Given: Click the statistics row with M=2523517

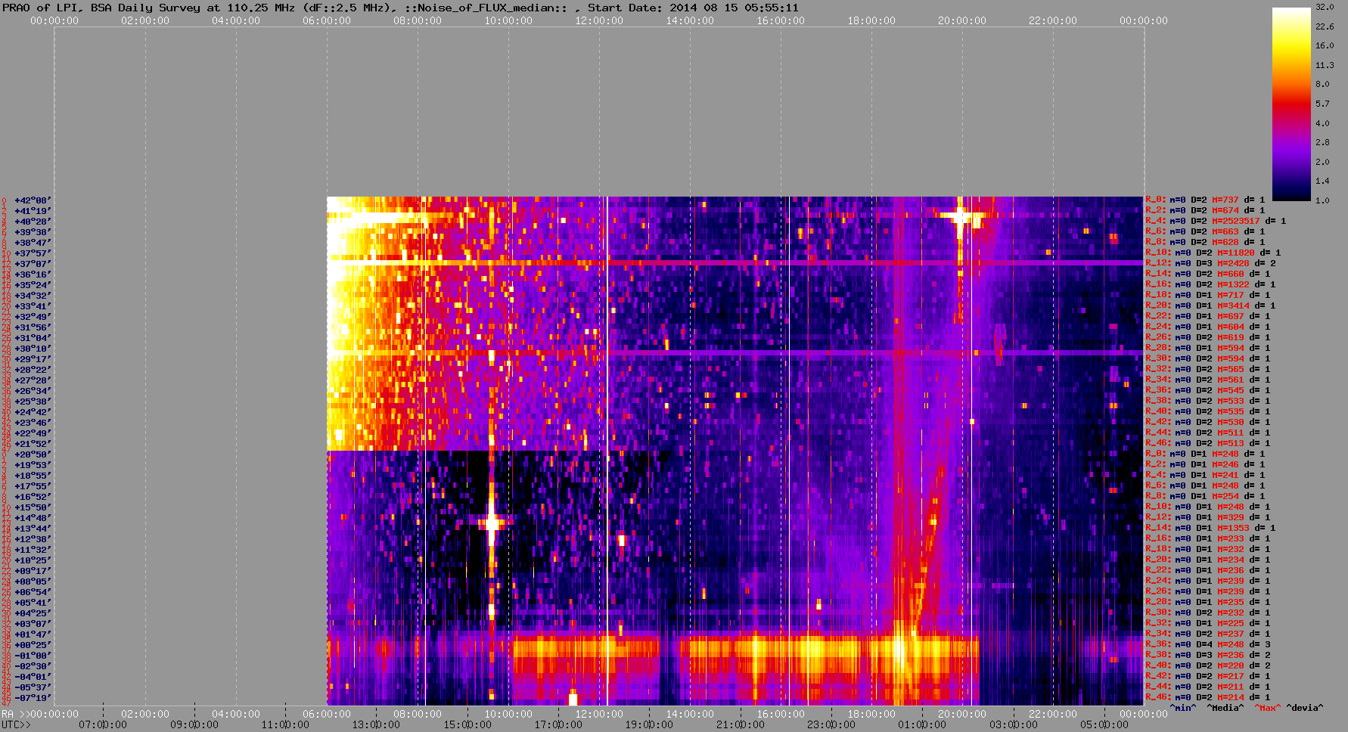Looking at the screenshot, I should (x=1216, y=221).
